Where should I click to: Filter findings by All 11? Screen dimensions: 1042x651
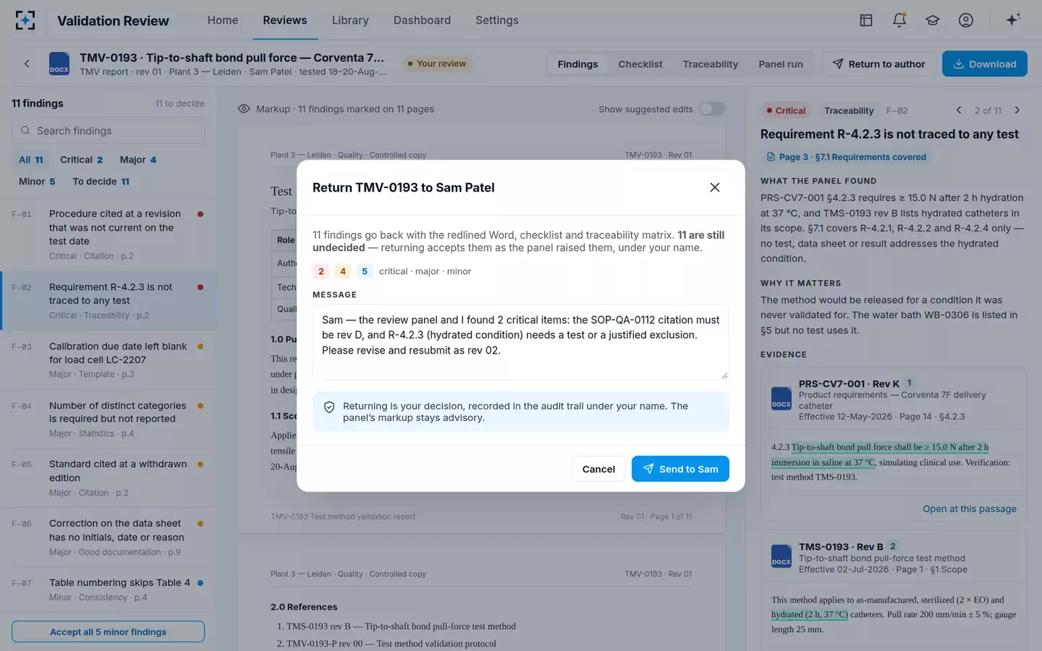click(31, 159)
